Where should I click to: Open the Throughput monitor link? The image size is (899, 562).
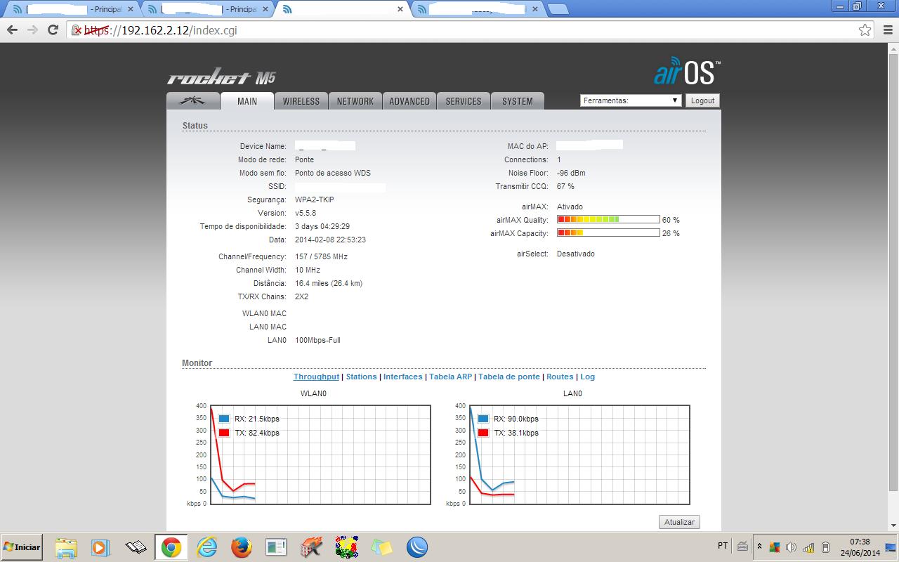click(x=316, y=377)
